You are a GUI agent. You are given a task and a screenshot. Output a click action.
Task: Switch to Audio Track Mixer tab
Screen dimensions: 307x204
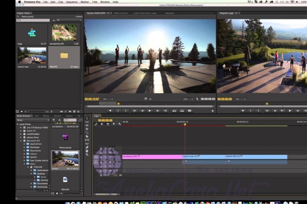[x=145, y=13]
